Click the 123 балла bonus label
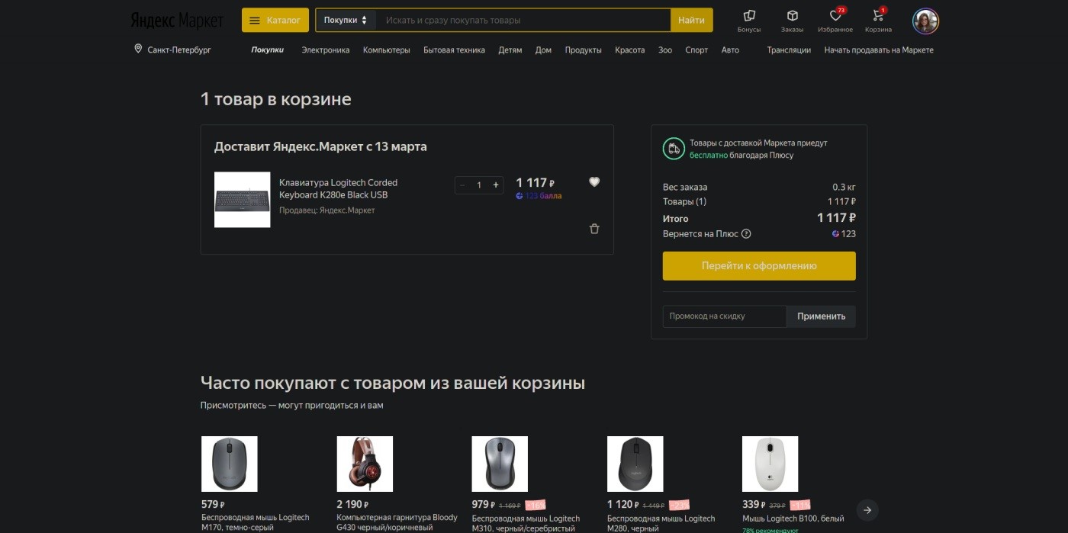Viewport: 1068px width, 533px height. [539, 196]
